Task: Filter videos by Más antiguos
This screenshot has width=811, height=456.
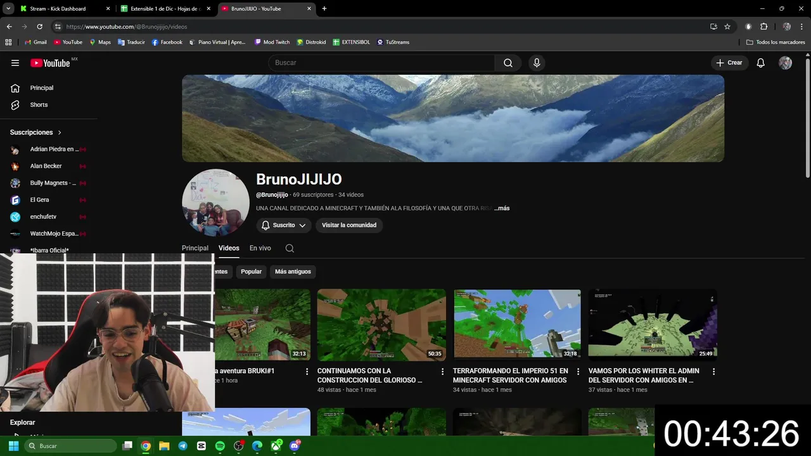Action: (x=293, y=272)
